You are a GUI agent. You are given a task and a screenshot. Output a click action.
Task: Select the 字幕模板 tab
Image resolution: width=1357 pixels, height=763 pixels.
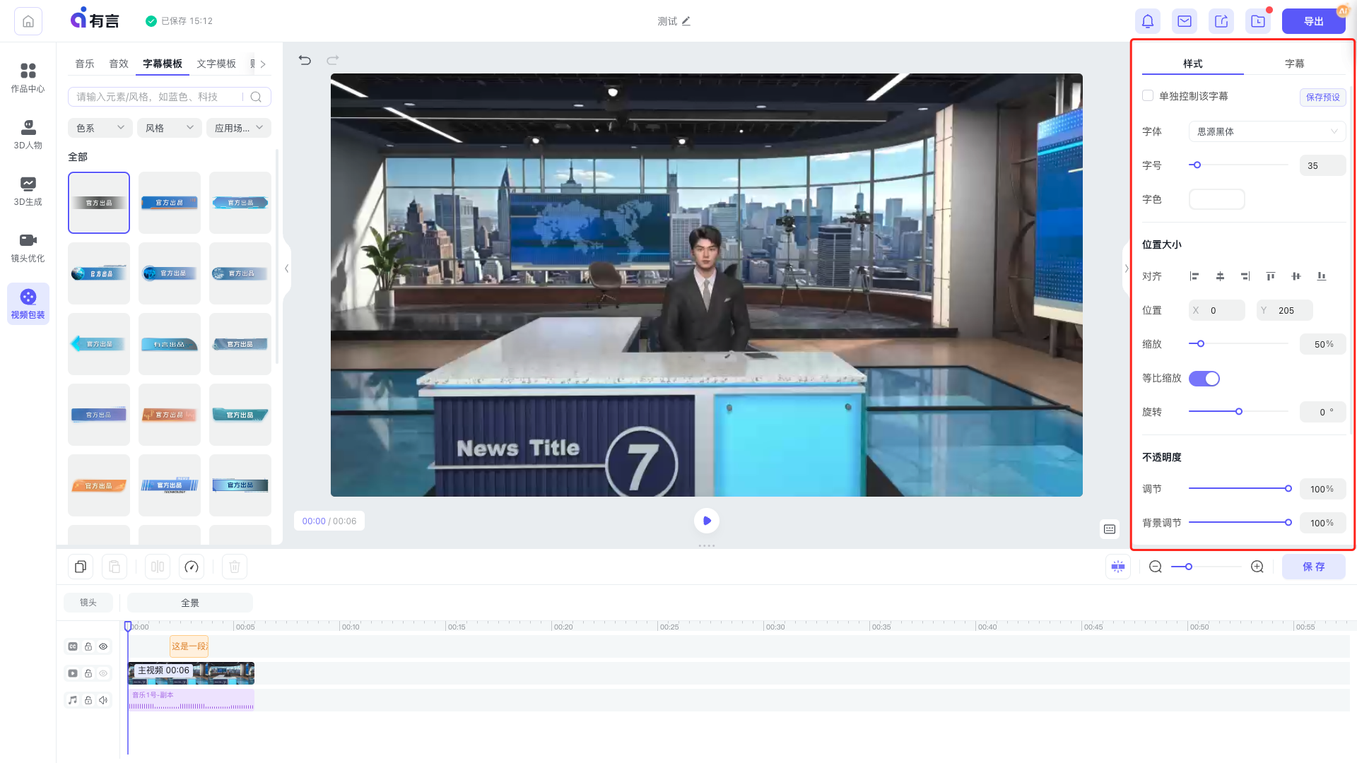click(163, 64)
